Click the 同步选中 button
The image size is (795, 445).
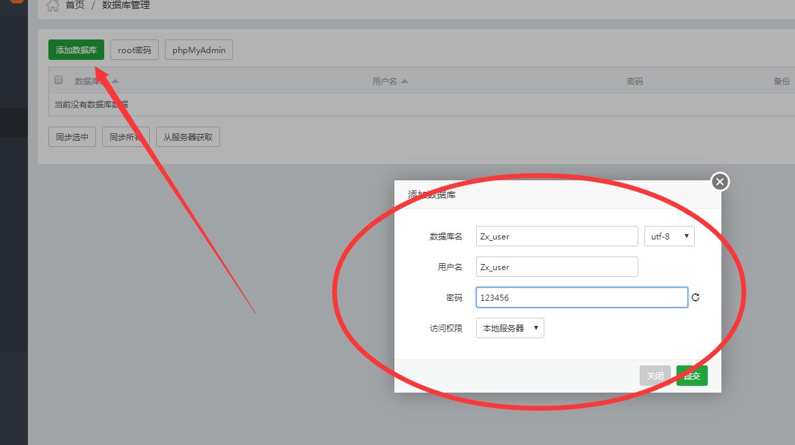pyautogui.click(x=72, y=137)
